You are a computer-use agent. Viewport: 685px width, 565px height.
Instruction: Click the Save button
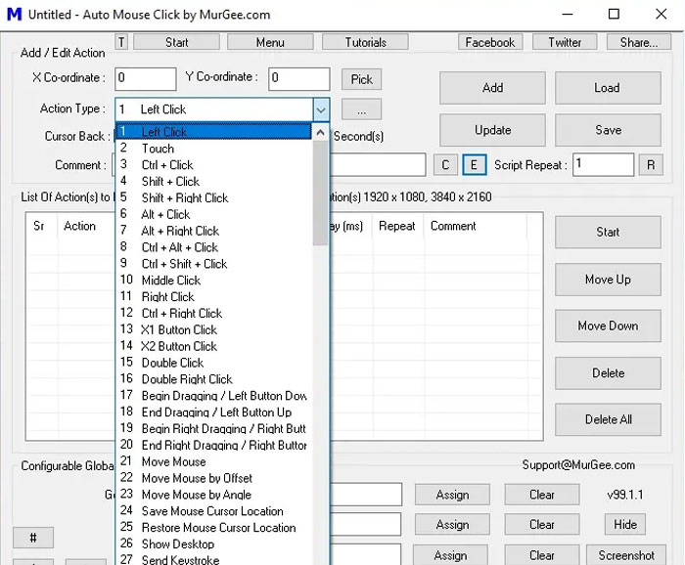608,130
